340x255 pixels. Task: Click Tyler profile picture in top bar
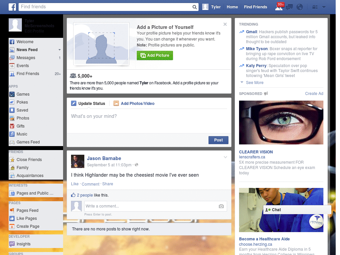[x=205, y=7]
